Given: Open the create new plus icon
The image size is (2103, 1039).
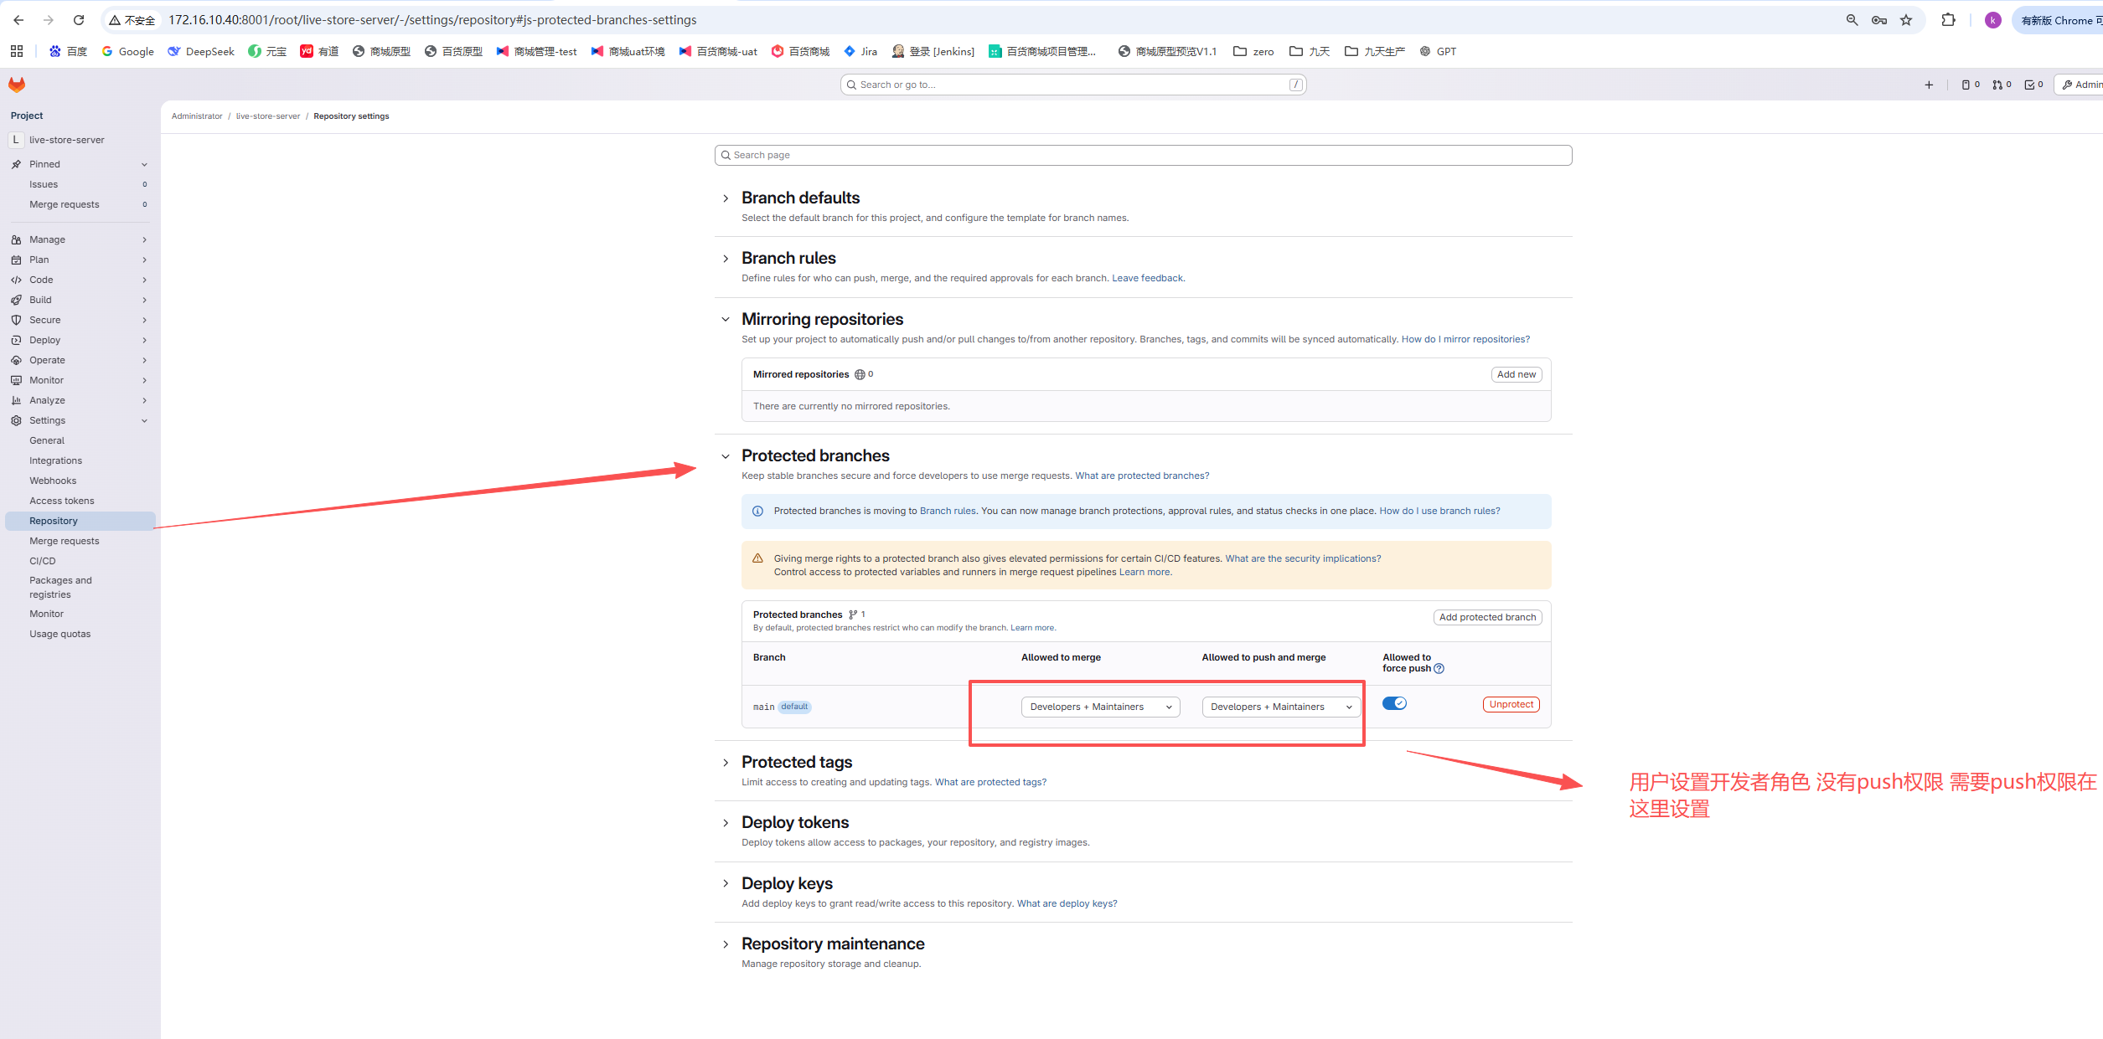Looking at the screenshot, I should (1929, 85).
